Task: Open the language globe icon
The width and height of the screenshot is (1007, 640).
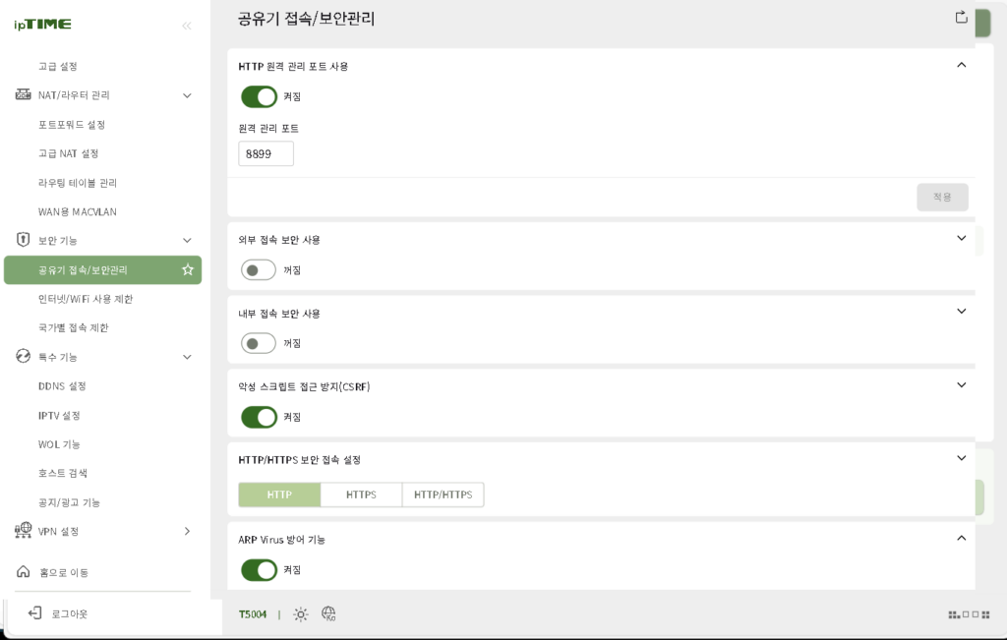Action: point(329,614)
